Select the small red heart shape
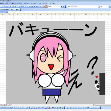The width and height of the screenshot is (111, 111). (x=97, y=77)
